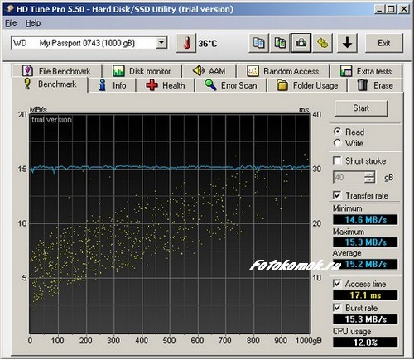Maximize the HD Tune Pro window

(x=391, y=9)
